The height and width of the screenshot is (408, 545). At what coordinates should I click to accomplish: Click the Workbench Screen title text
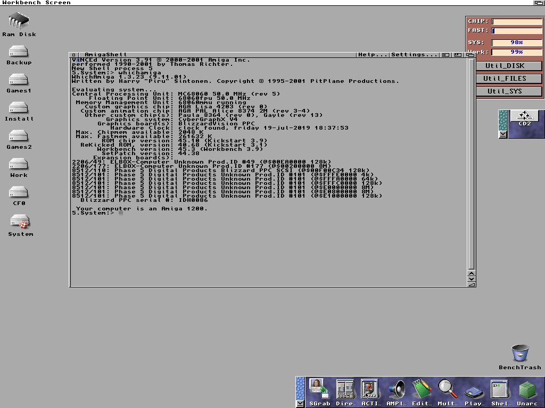click(36, 3)
